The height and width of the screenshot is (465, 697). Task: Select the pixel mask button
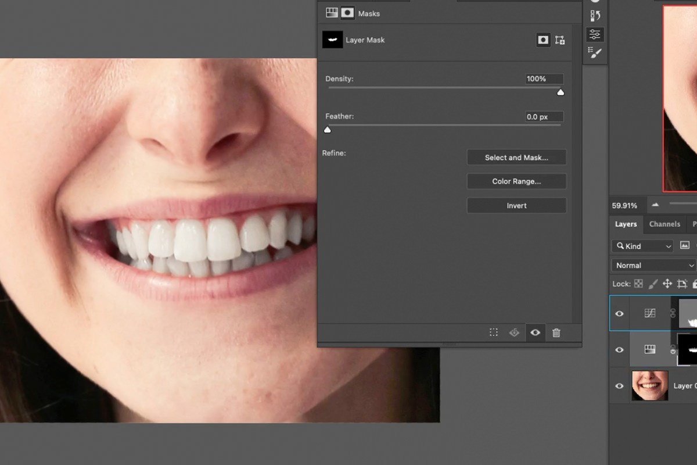pyautogui.click(x=543, y=40)
